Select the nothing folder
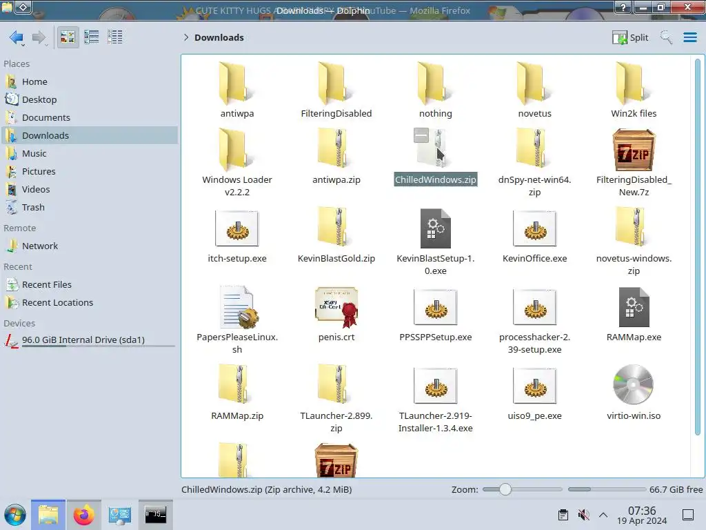The height and width of the screenshot is (530, 706). [x=435, y=90]
